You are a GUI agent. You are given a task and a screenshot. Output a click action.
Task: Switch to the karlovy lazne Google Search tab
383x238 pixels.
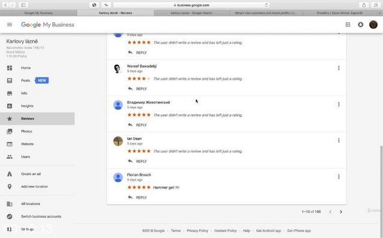click(191, 13)
